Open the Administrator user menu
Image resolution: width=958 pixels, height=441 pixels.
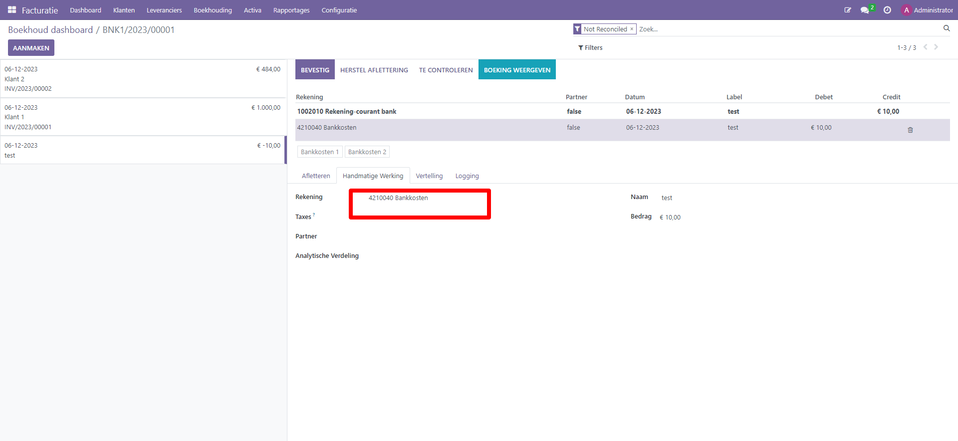[928, 10]
